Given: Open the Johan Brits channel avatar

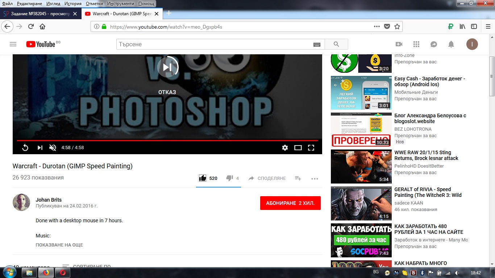Looking at the screenshot, I should click(21, 202).
